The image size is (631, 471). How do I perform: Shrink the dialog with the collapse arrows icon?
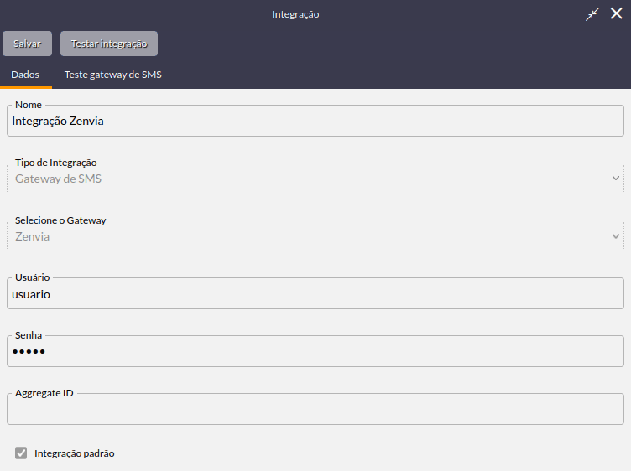click(592, 14)
